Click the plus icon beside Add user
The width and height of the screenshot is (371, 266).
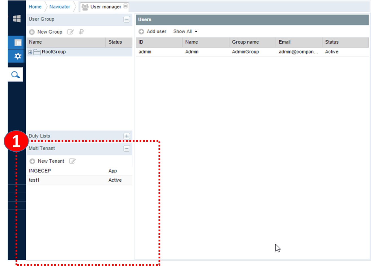[x=141, y=32]
